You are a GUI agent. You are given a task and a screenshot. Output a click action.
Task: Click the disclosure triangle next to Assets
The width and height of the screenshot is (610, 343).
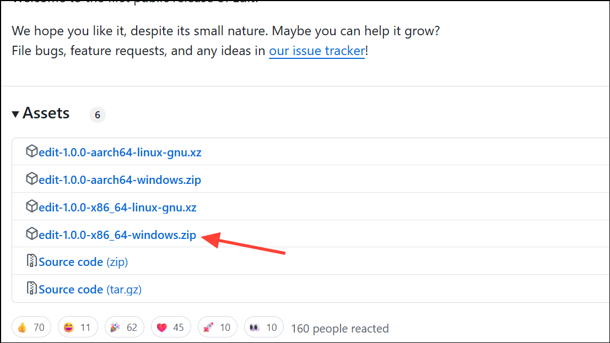pyautogui.click(x=15, y=113)
